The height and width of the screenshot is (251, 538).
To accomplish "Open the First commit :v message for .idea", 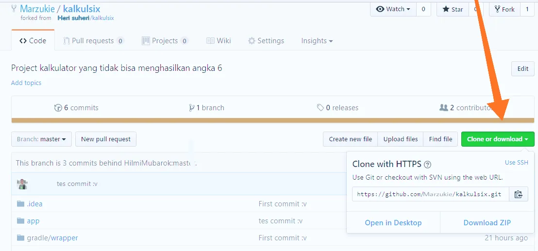I will click(283, 204).
